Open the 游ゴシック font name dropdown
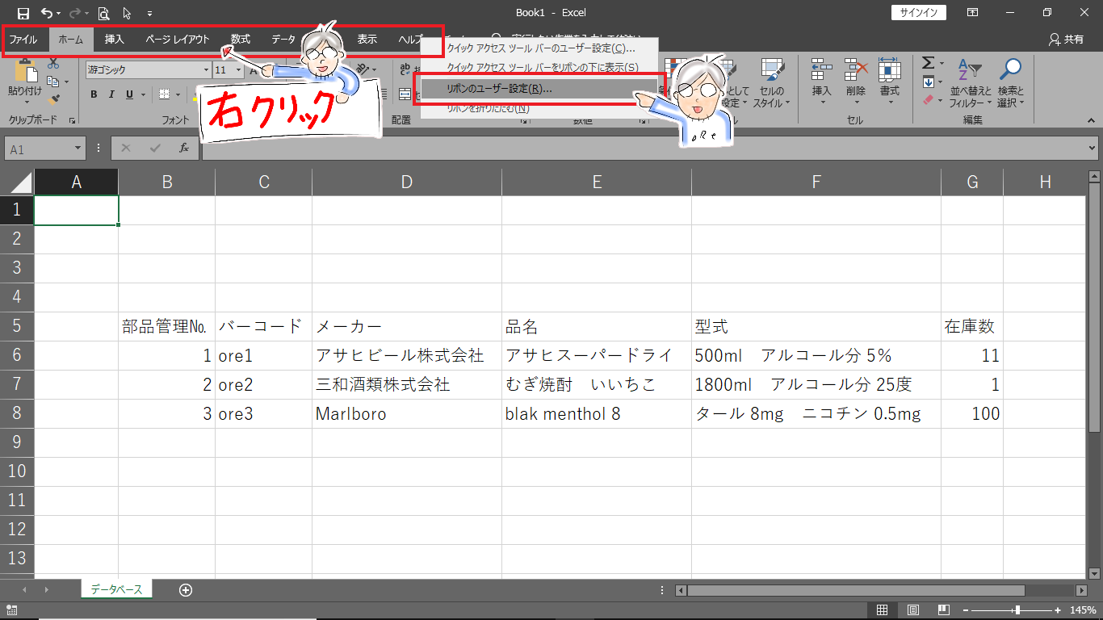This screenshot has height=620, width=1103. (204, 70)
